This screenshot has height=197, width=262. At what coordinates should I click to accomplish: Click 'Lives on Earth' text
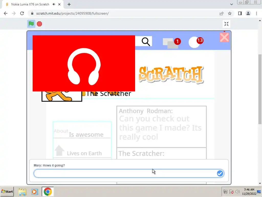pos(84,153)
